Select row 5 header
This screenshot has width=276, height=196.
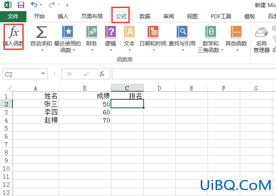pyautogui.click(x=6, y=128)
